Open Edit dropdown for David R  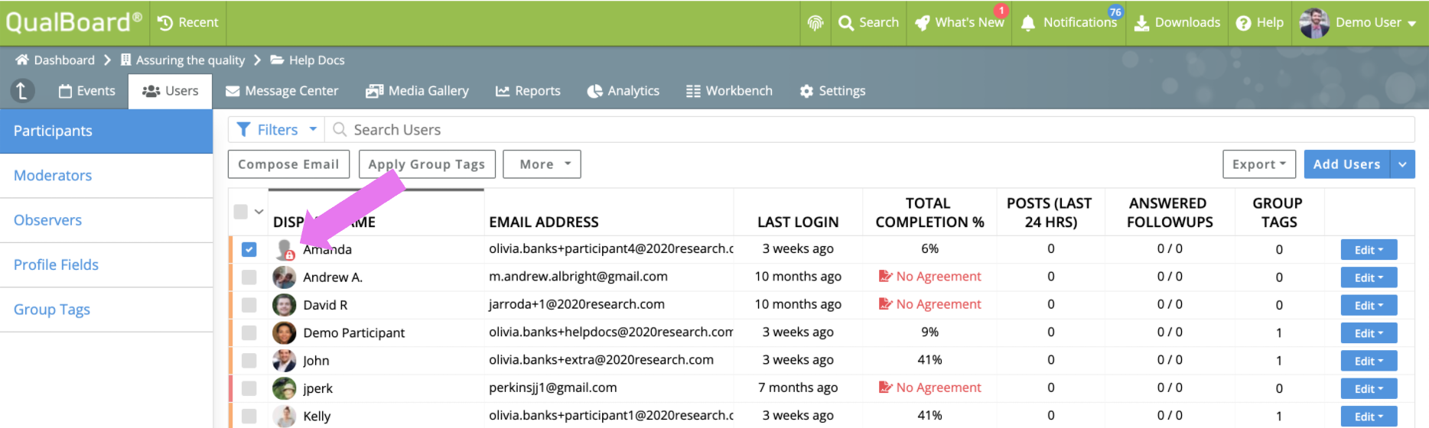tap(1369, 305)
